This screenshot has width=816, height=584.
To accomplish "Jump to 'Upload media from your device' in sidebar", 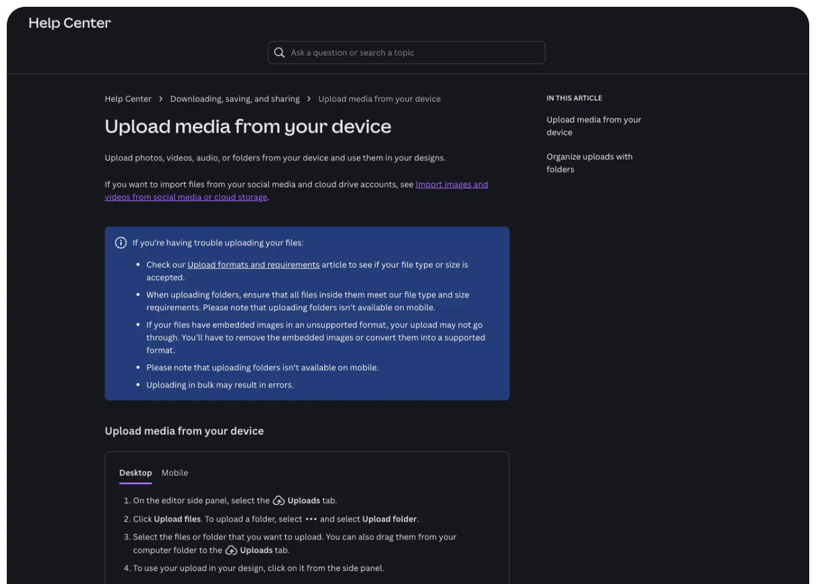I will coord(593,126).
